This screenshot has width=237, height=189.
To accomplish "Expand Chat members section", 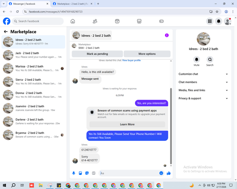I will click(x=203, y=82).
